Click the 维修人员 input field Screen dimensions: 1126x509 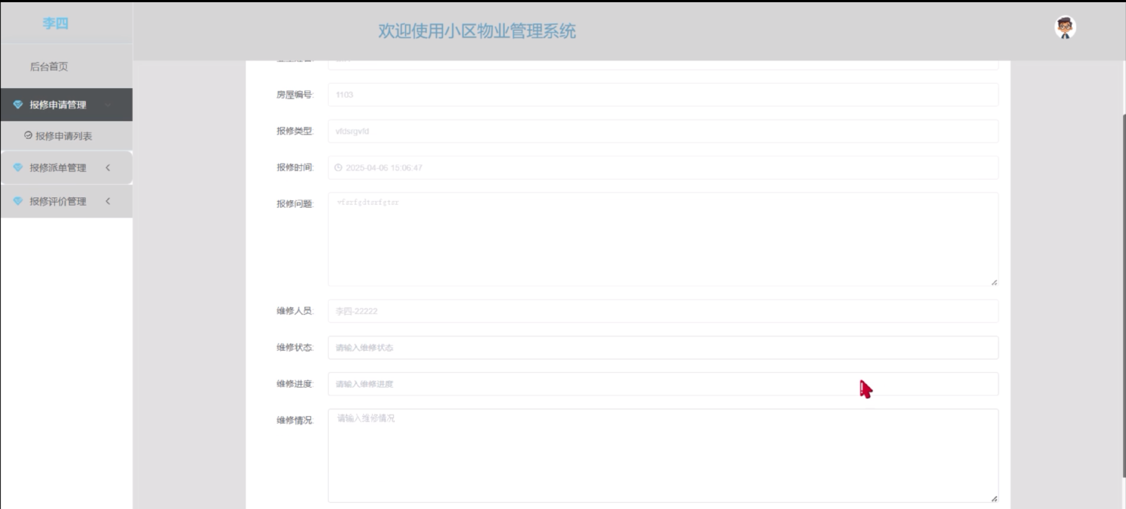coord(663,311)
